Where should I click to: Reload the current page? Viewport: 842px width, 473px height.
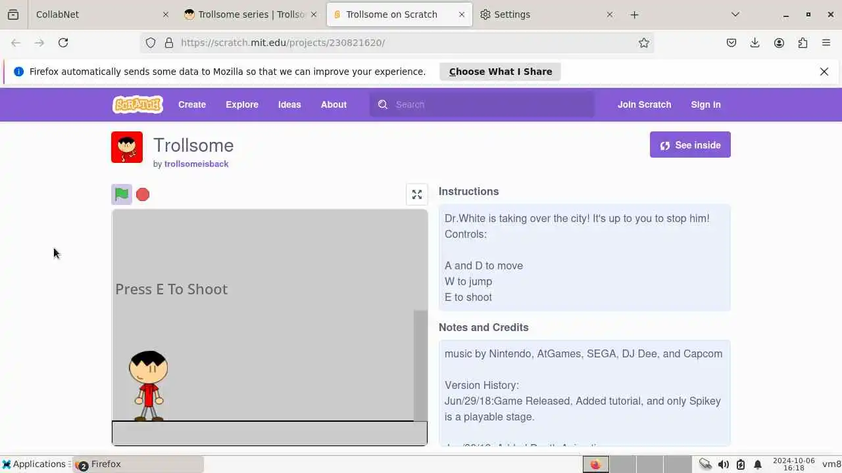[x=63, y=43]
